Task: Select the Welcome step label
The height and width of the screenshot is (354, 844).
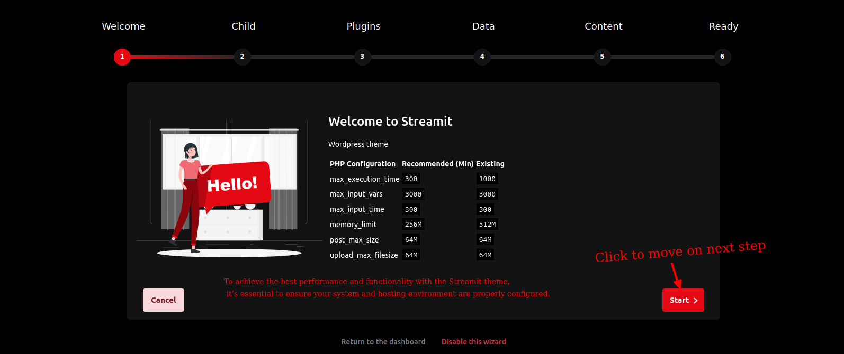Action: tap(123, 26)
